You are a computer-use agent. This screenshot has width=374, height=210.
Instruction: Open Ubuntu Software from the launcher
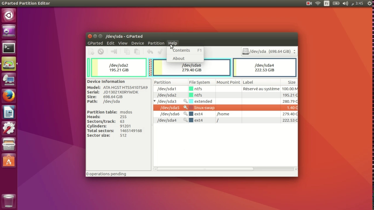coord(9,160)
